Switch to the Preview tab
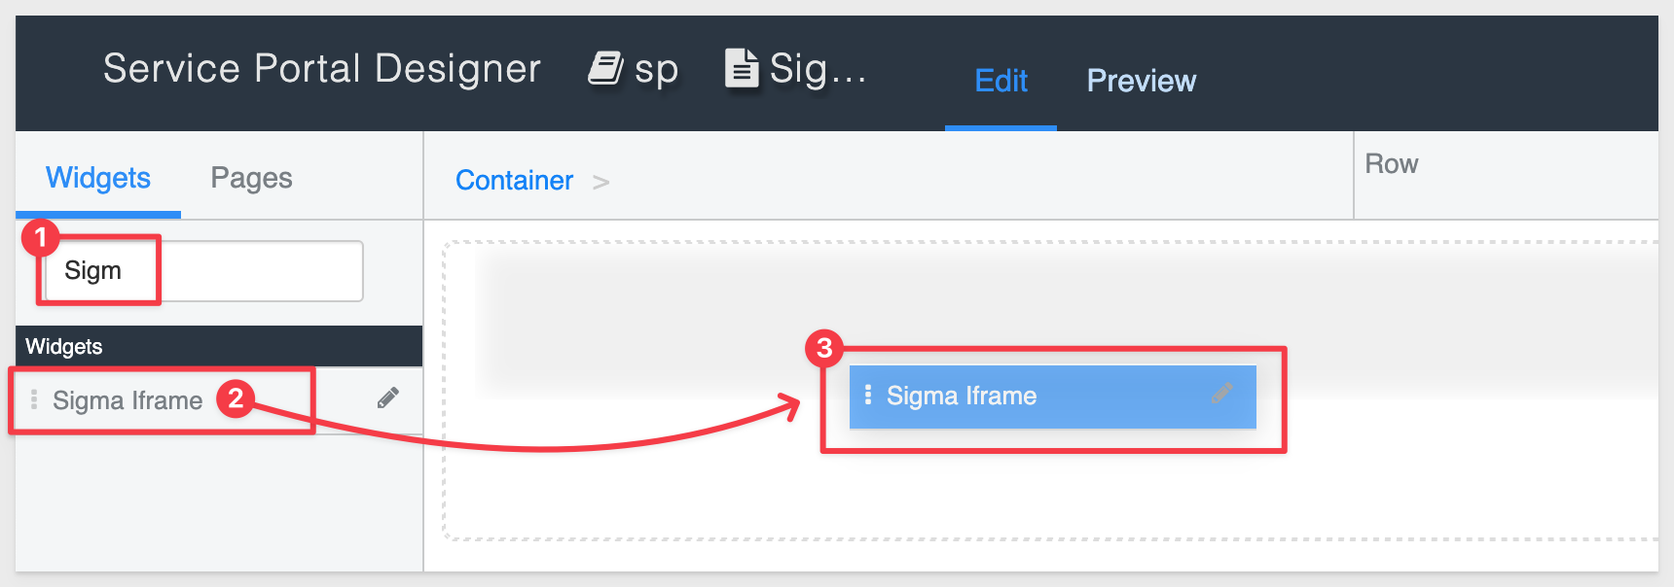The image size is (1674, 587). [x=1141, y=81]
